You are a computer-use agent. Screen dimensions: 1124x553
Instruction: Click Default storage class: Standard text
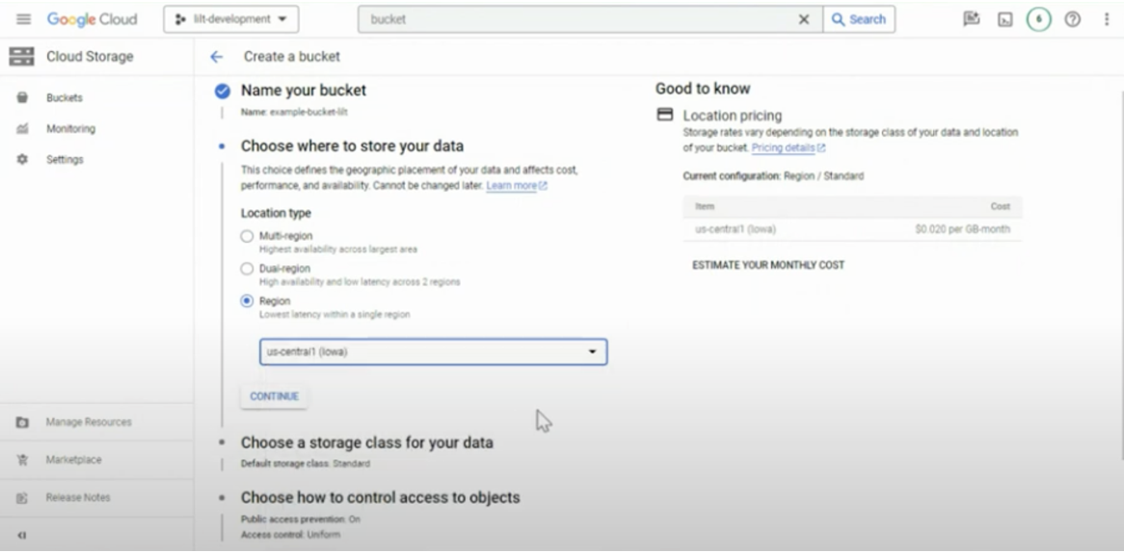[306, 463]
